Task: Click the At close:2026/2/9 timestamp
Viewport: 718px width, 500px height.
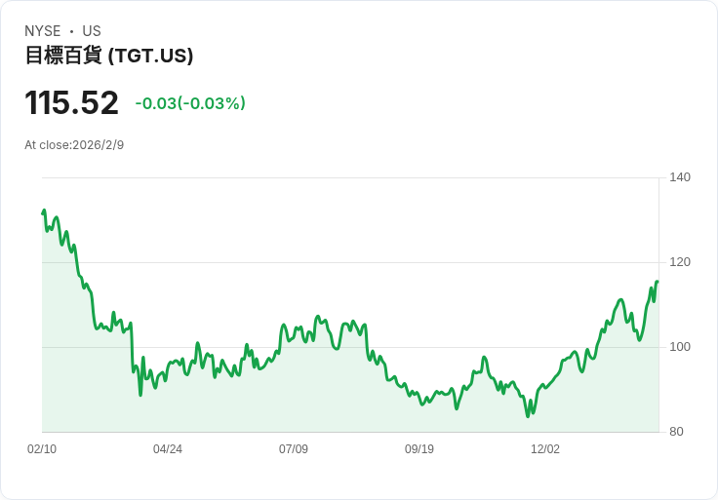Action: click(x=74, y=145)
